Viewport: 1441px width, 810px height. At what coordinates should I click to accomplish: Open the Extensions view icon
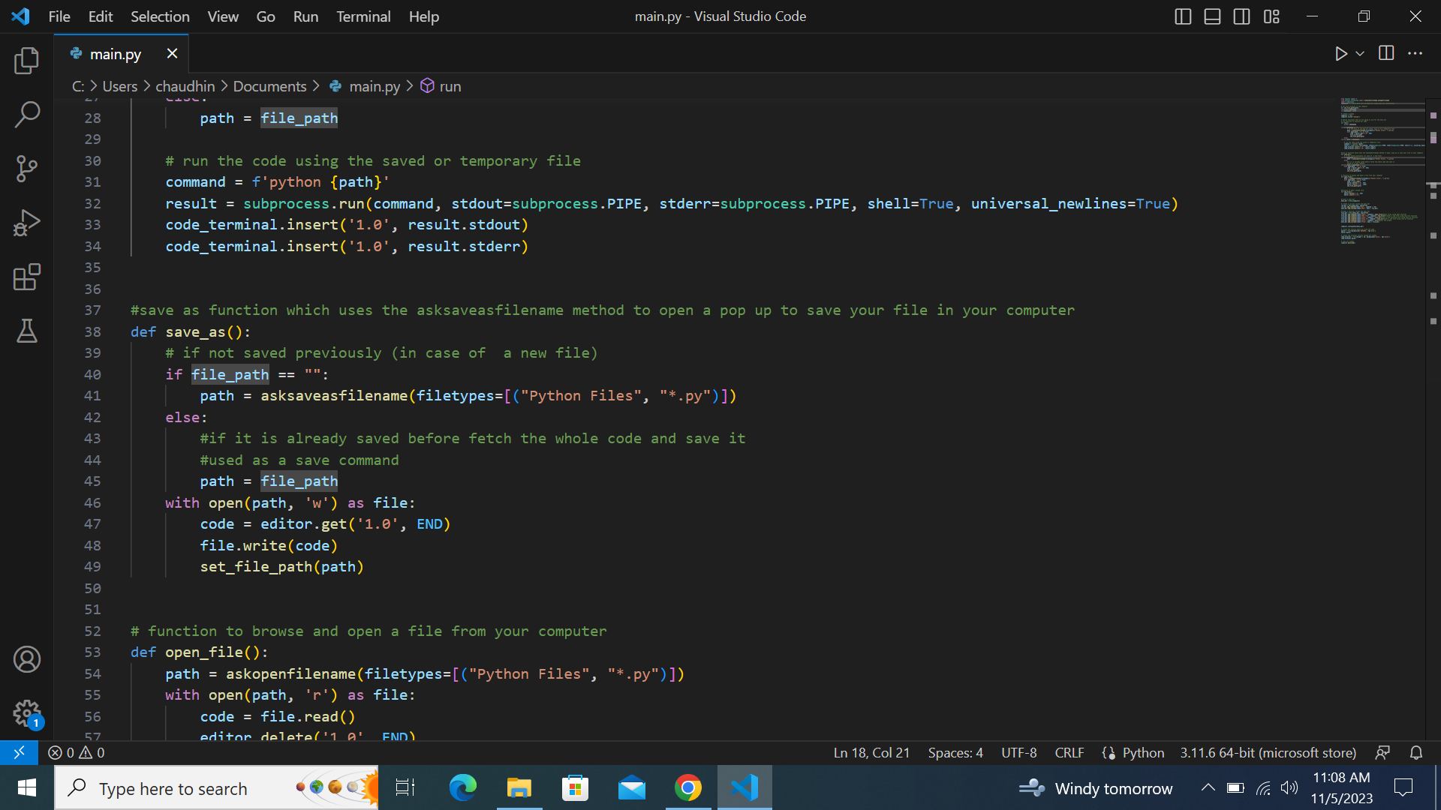coord(27,277)
